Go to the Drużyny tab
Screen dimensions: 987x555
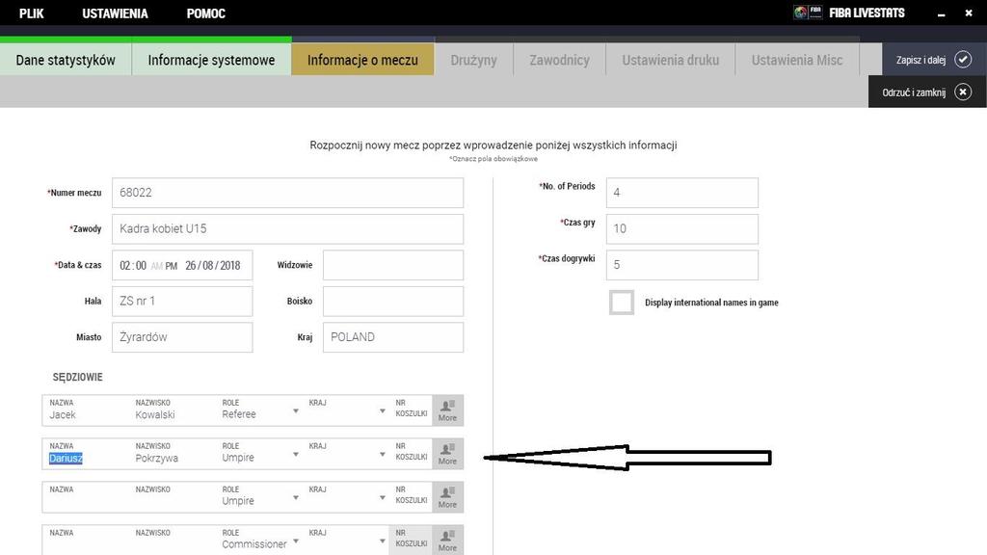coord(474,60)
